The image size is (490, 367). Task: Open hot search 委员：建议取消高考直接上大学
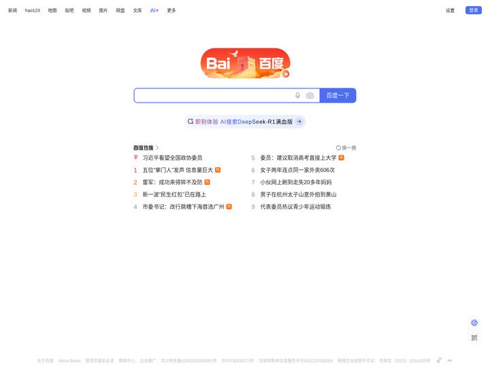[x=298, y=158]
